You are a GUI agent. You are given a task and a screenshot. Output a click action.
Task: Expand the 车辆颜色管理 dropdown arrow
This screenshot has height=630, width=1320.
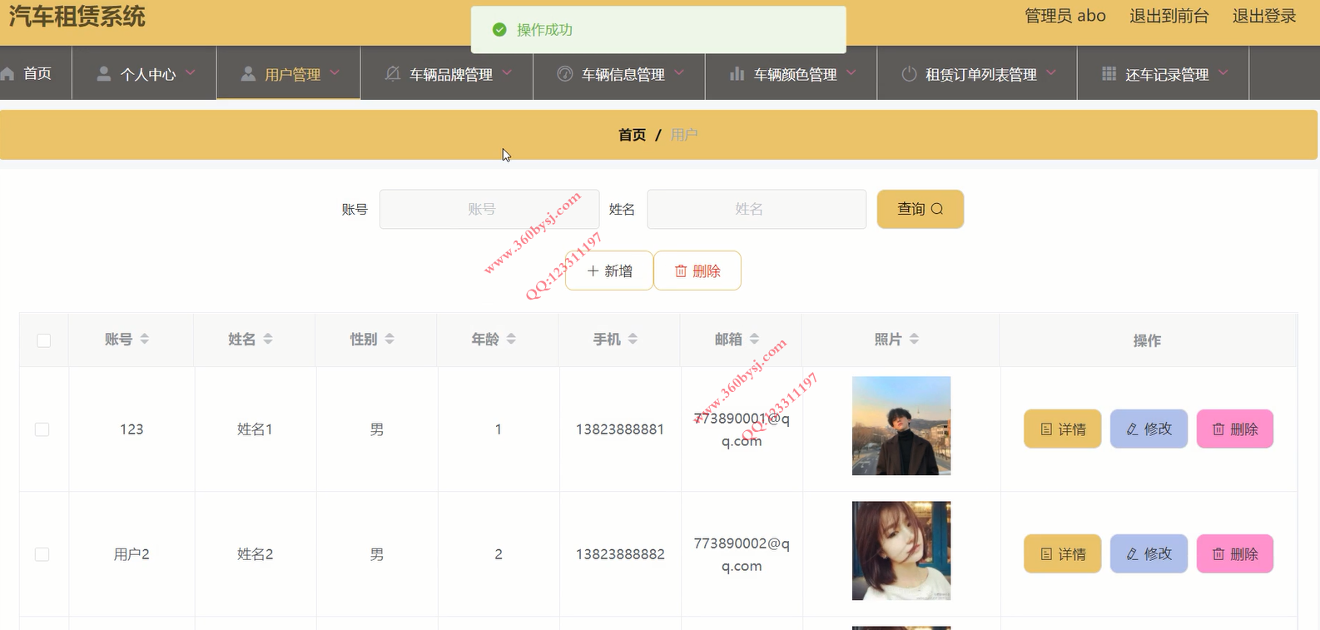851,73
